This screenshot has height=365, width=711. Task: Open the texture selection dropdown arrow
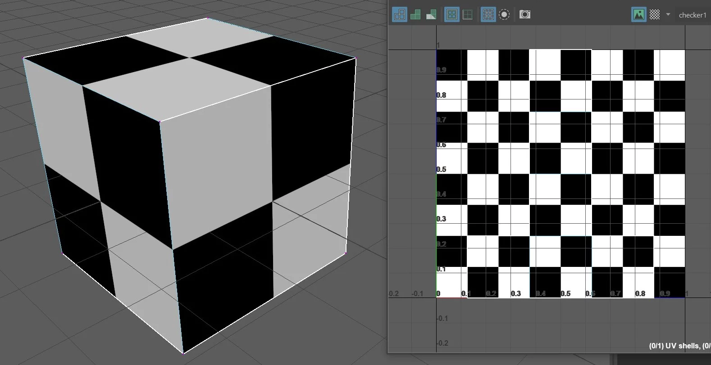click(x=668, y=14)
